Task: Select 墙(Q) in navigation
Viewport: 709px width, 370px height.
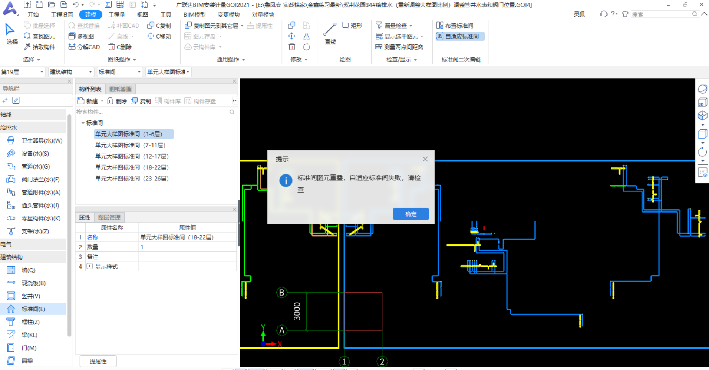Action: (x=22, y=270)
